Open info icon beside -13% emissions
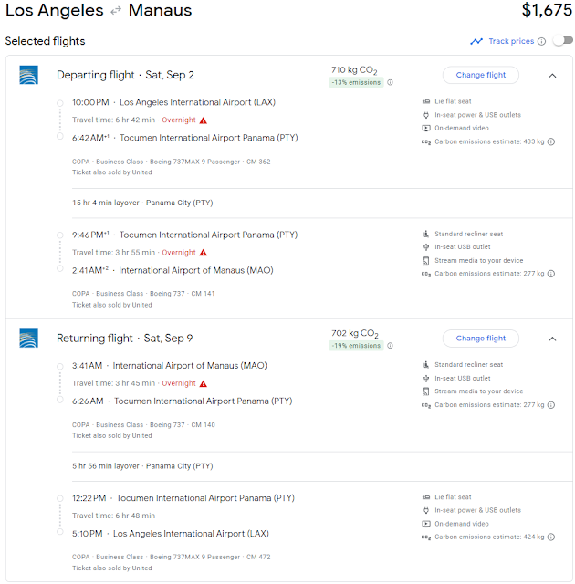Screen dimensions: 575x584 tap(390, 82)
